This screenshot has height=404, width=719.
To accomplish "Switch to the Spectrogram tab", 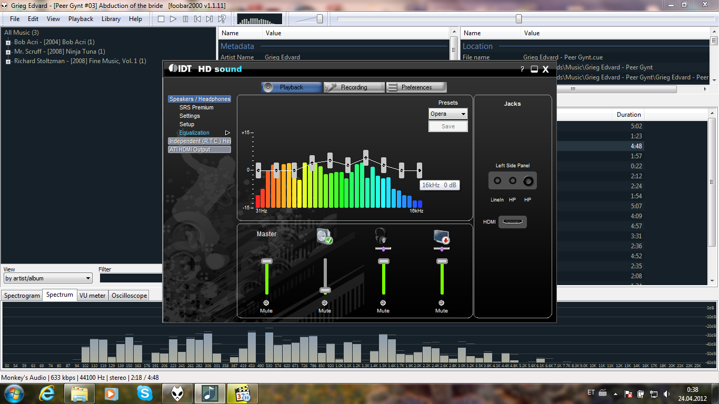I will coord(22,296).
